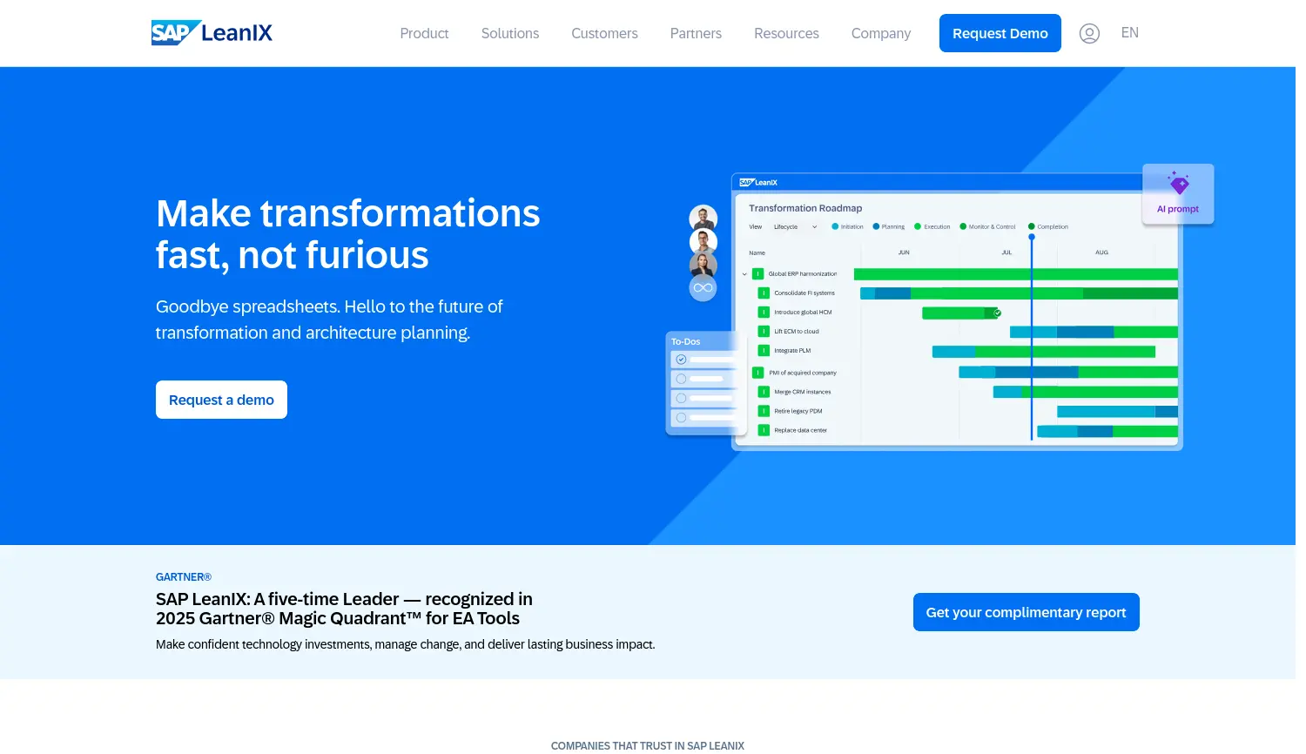Click the GARTNER® label
The height and width of the screenshot is (754, 1306).
[184, 577]
